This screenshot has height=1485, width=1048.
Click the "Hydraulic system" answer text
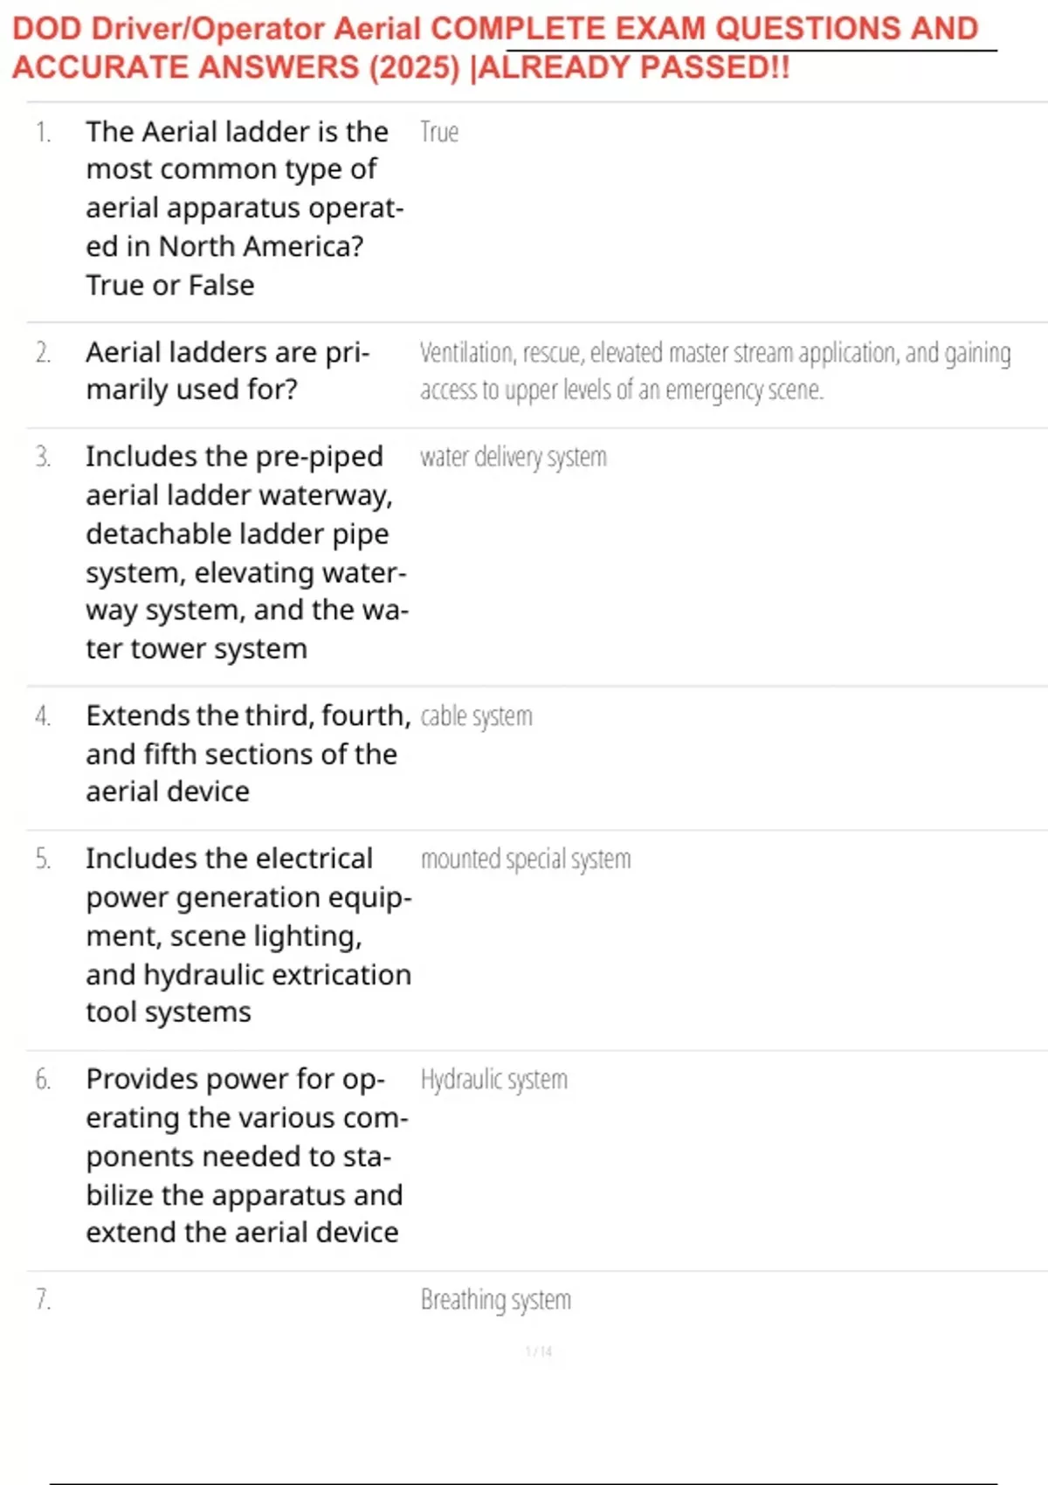(x=494, y=1080)
